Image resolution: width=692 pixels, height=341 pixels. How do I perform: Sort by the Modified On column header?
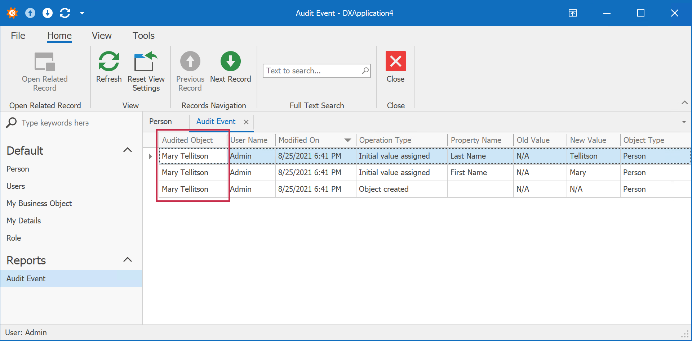tap(299, 140)
